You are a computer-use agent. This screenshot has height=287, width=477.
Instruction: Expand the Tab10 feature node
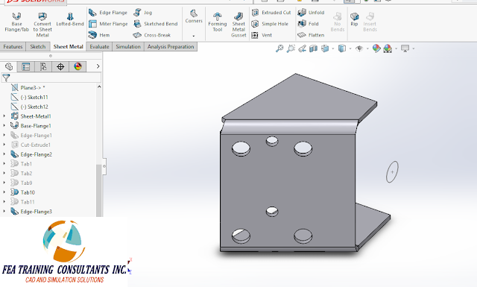(x=4, y=192)
